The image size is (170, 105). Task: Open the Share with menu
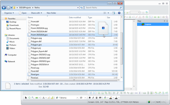[37, 13]
